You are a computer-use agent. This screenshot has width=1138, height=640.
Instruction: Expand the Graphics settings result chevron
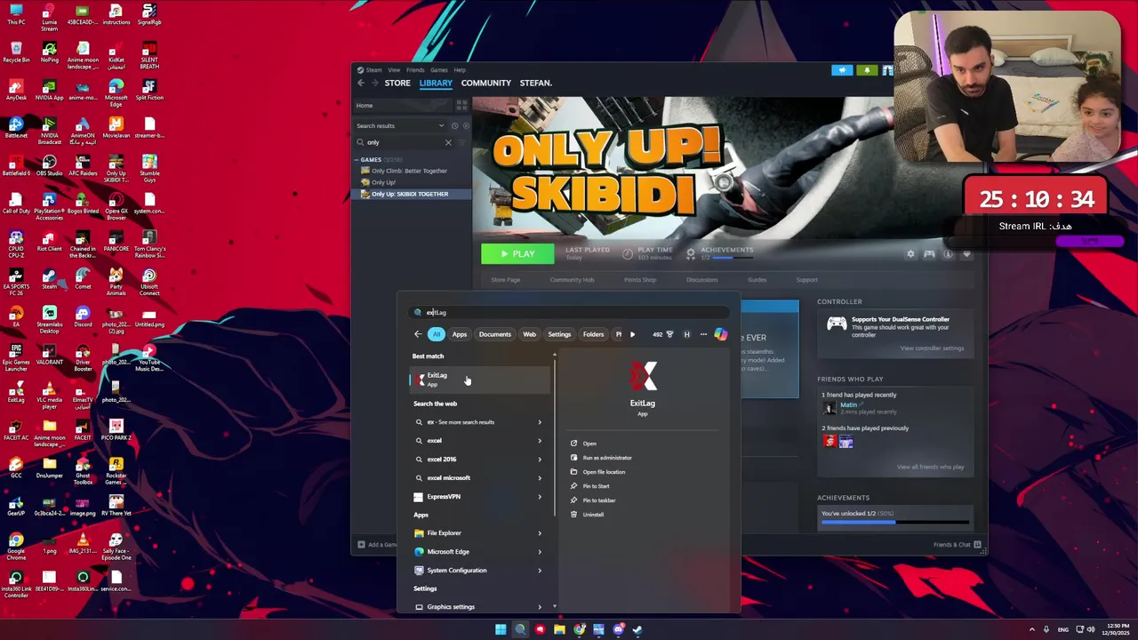[x=540, y=607]
